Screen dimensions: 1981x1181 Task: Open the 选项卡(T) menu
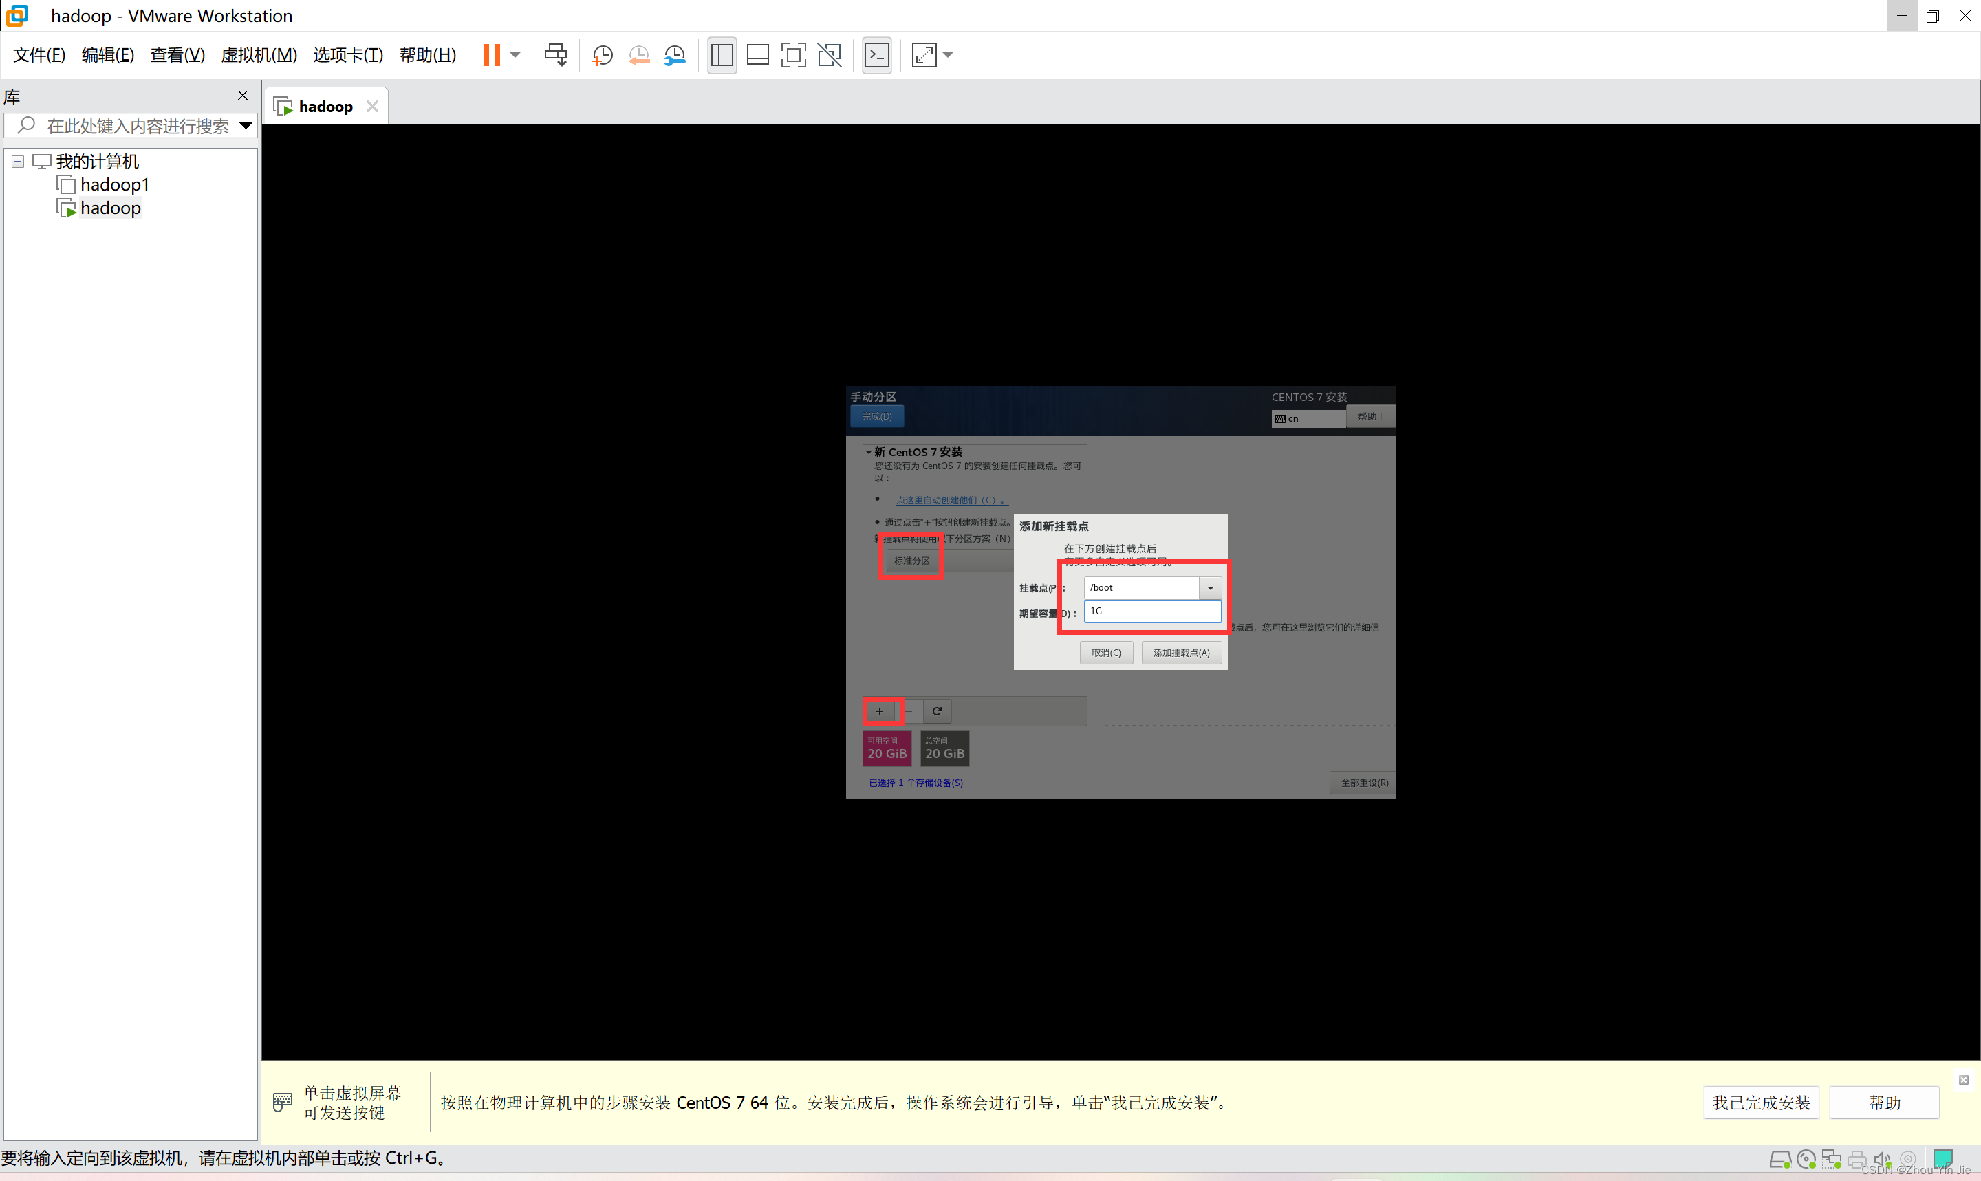347,55
